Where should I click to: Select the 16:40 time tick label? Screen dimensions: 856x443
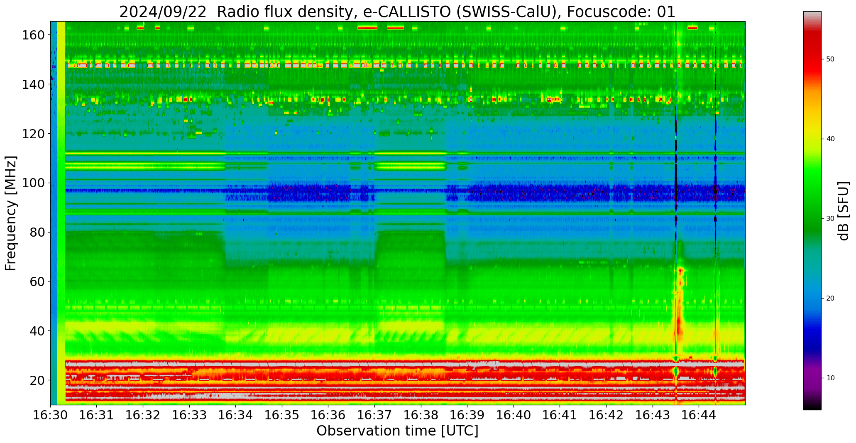click(x=514, y=415)
